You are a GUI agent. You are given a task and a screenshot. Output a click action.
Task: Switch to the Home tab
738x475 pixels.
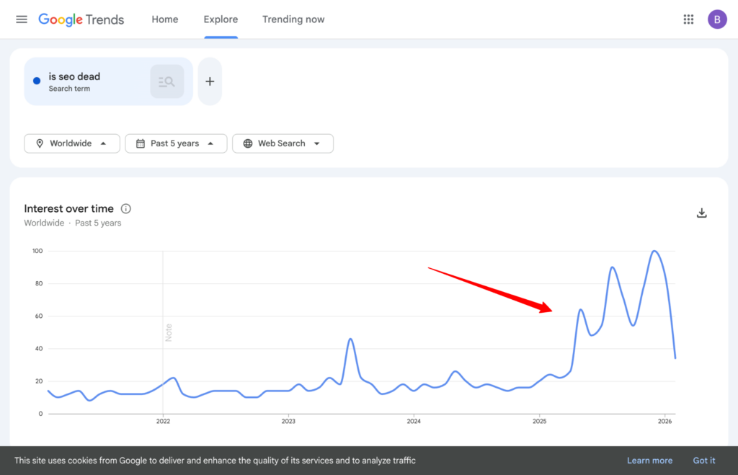point(164,19)
